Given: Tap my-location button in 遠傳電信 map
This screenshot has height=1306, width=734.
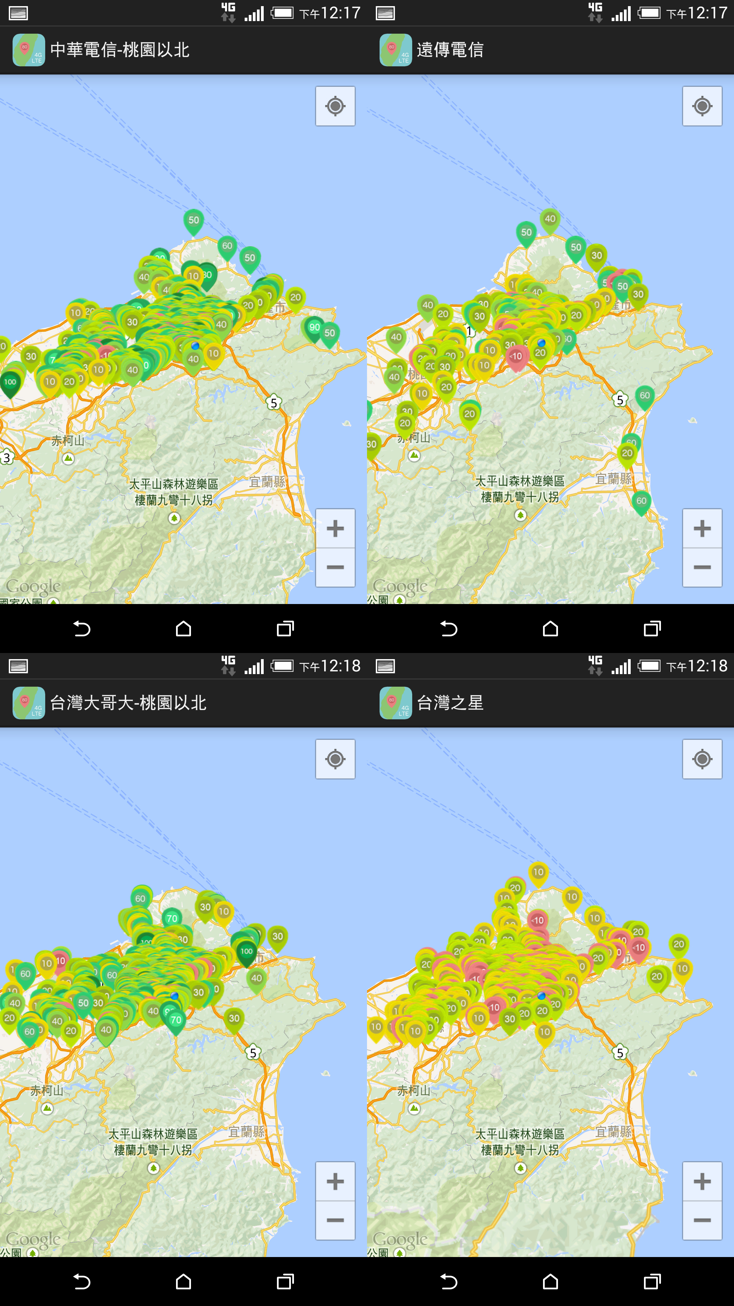Looking at the screenshot, I should (x=702, y=106).
